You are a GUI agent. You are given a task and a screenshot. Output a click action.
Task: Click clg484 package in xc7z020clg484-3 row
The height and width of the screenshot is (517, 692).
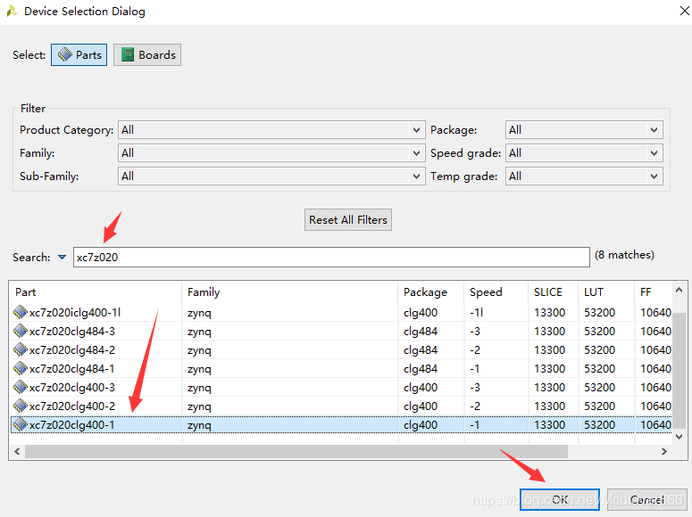tap(421, 332)
